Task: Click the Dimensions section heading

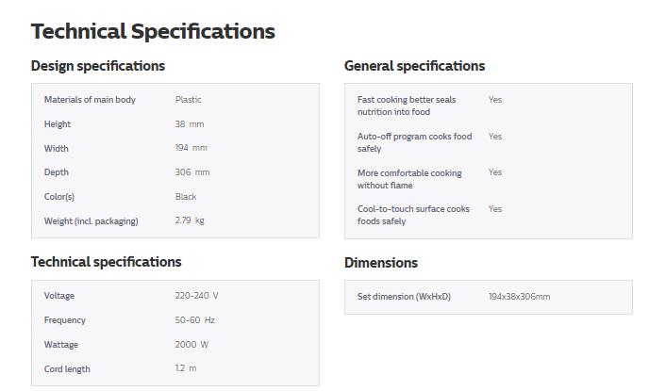Action: (x=381, y=263)
